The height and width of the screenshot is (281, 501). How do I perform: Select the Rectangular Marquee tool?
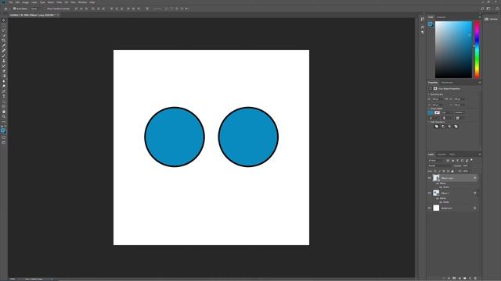tap(4, 25)
